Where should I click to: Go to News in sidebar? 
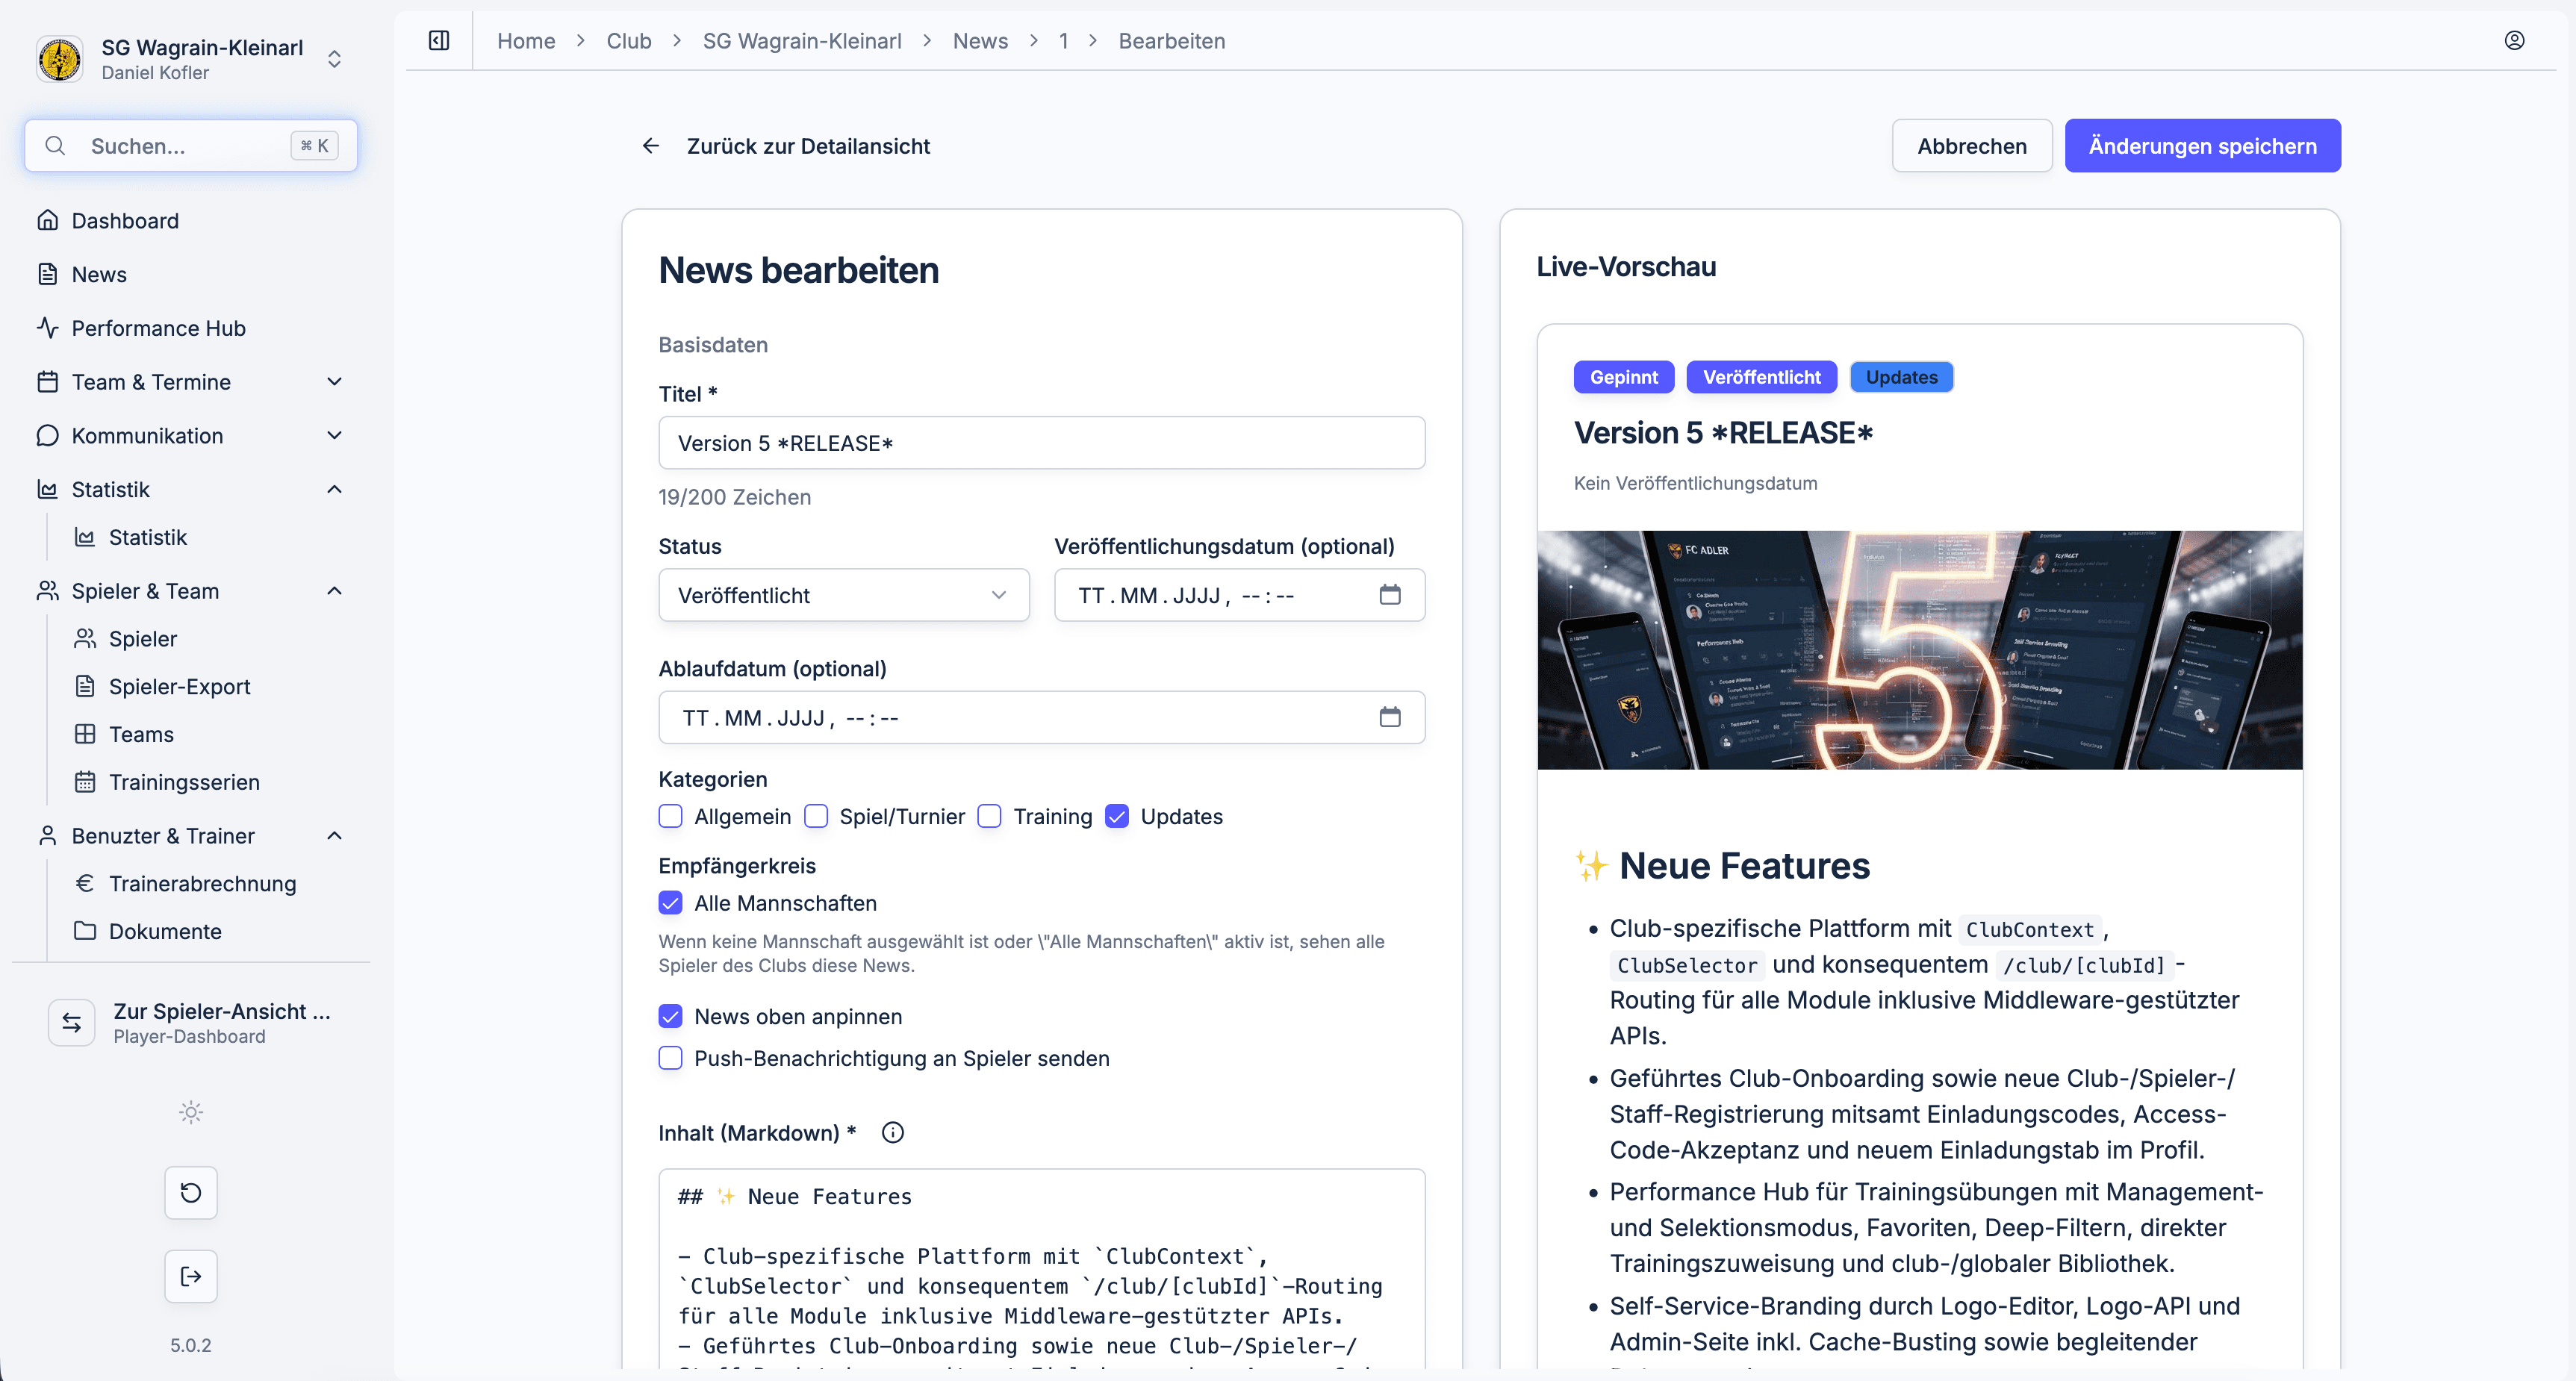coord(191,274)
